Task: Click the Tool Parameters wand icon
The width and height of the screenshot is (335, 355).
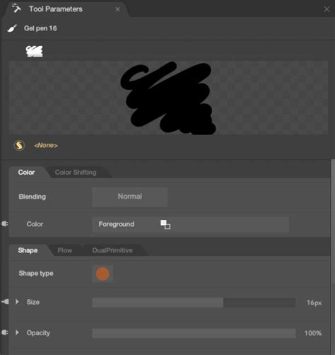Action: 16,8
